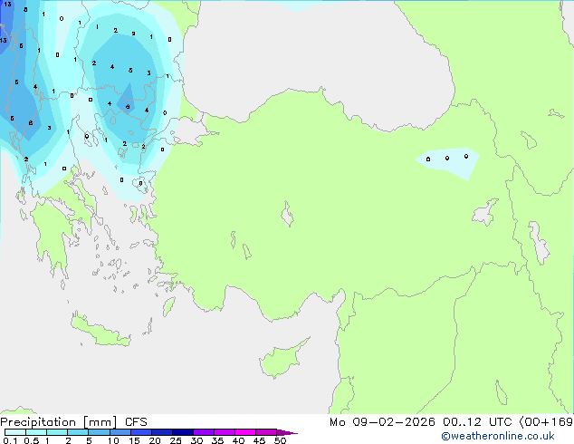Click the 0.5–1 mm legend swatch
Image resolution: width=574 pixels, height=444 pixels.
[36, 432]
